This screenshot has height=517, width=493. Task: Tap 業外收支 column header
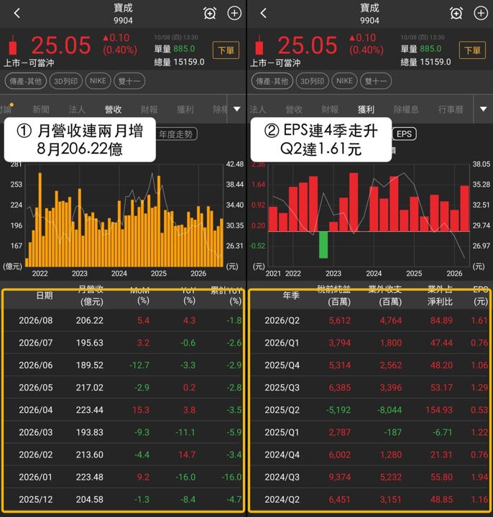pyautogui.click(x=385, y=295)
